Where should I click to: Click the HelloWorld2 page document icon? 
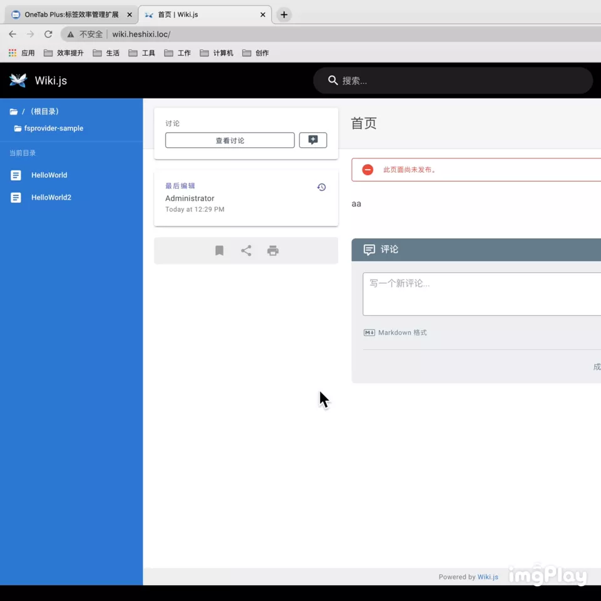(16, 197)
